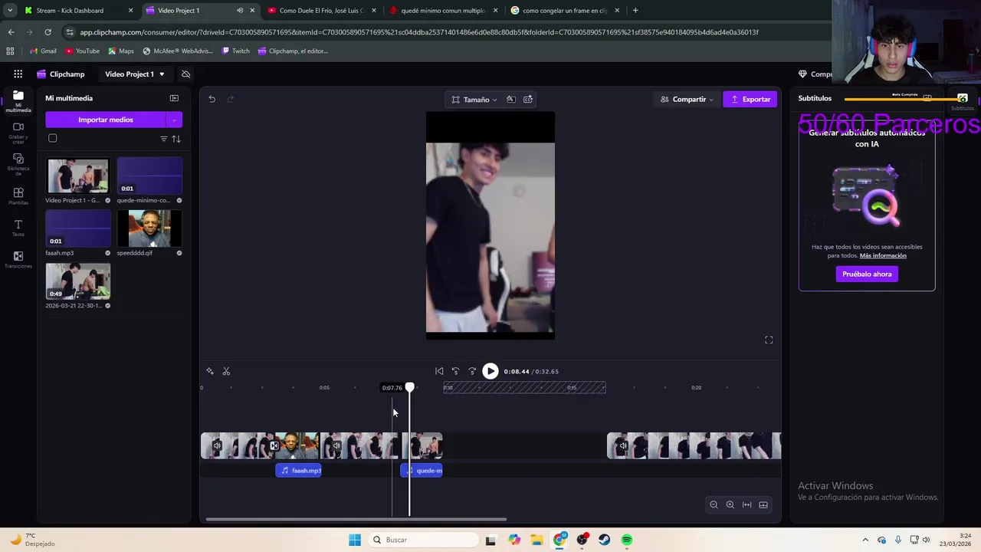Skip to the beginning of the video
Screen dimensions: 981x552
pos(439,371)
